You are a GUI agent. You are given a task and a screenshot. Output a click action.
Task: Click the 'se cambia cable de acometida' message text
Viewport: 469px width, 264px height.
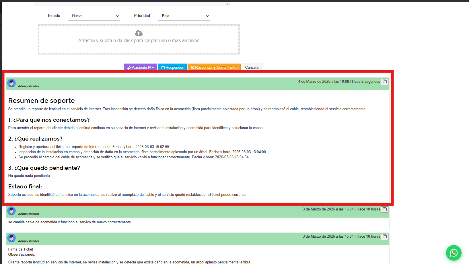pyautogui.click(x=69, y=222)
